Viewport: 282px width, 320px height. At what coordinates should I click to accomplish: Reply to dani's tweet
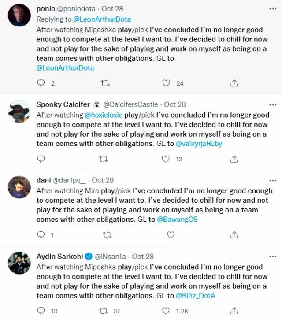(41, 235)
